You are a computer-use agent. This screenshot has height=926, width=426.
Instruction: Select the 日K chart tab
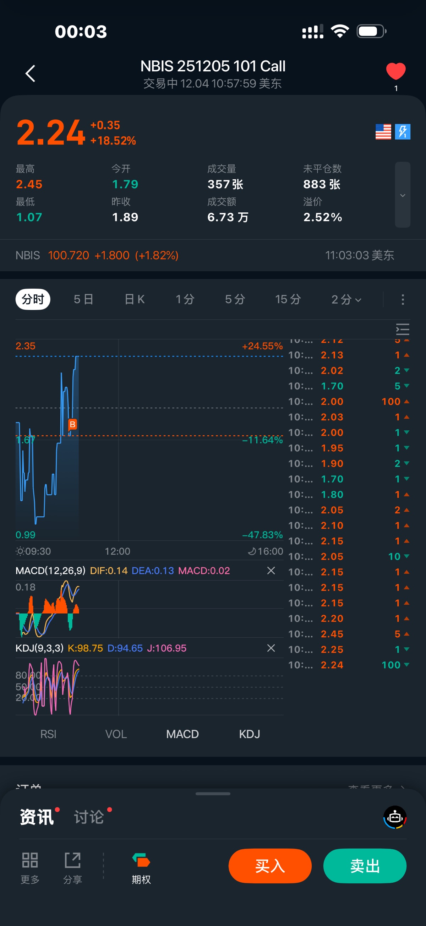coord(135,299)
